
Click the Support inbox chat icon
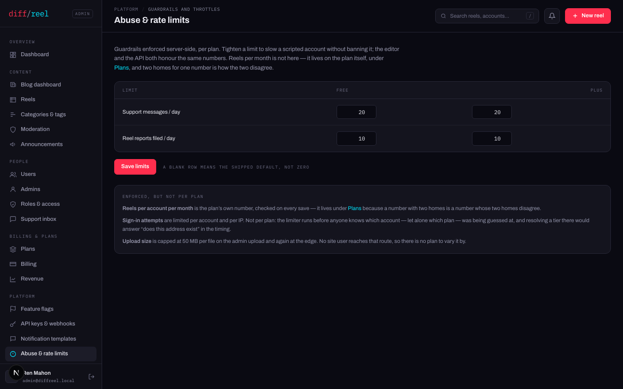(x=13, y=219)
